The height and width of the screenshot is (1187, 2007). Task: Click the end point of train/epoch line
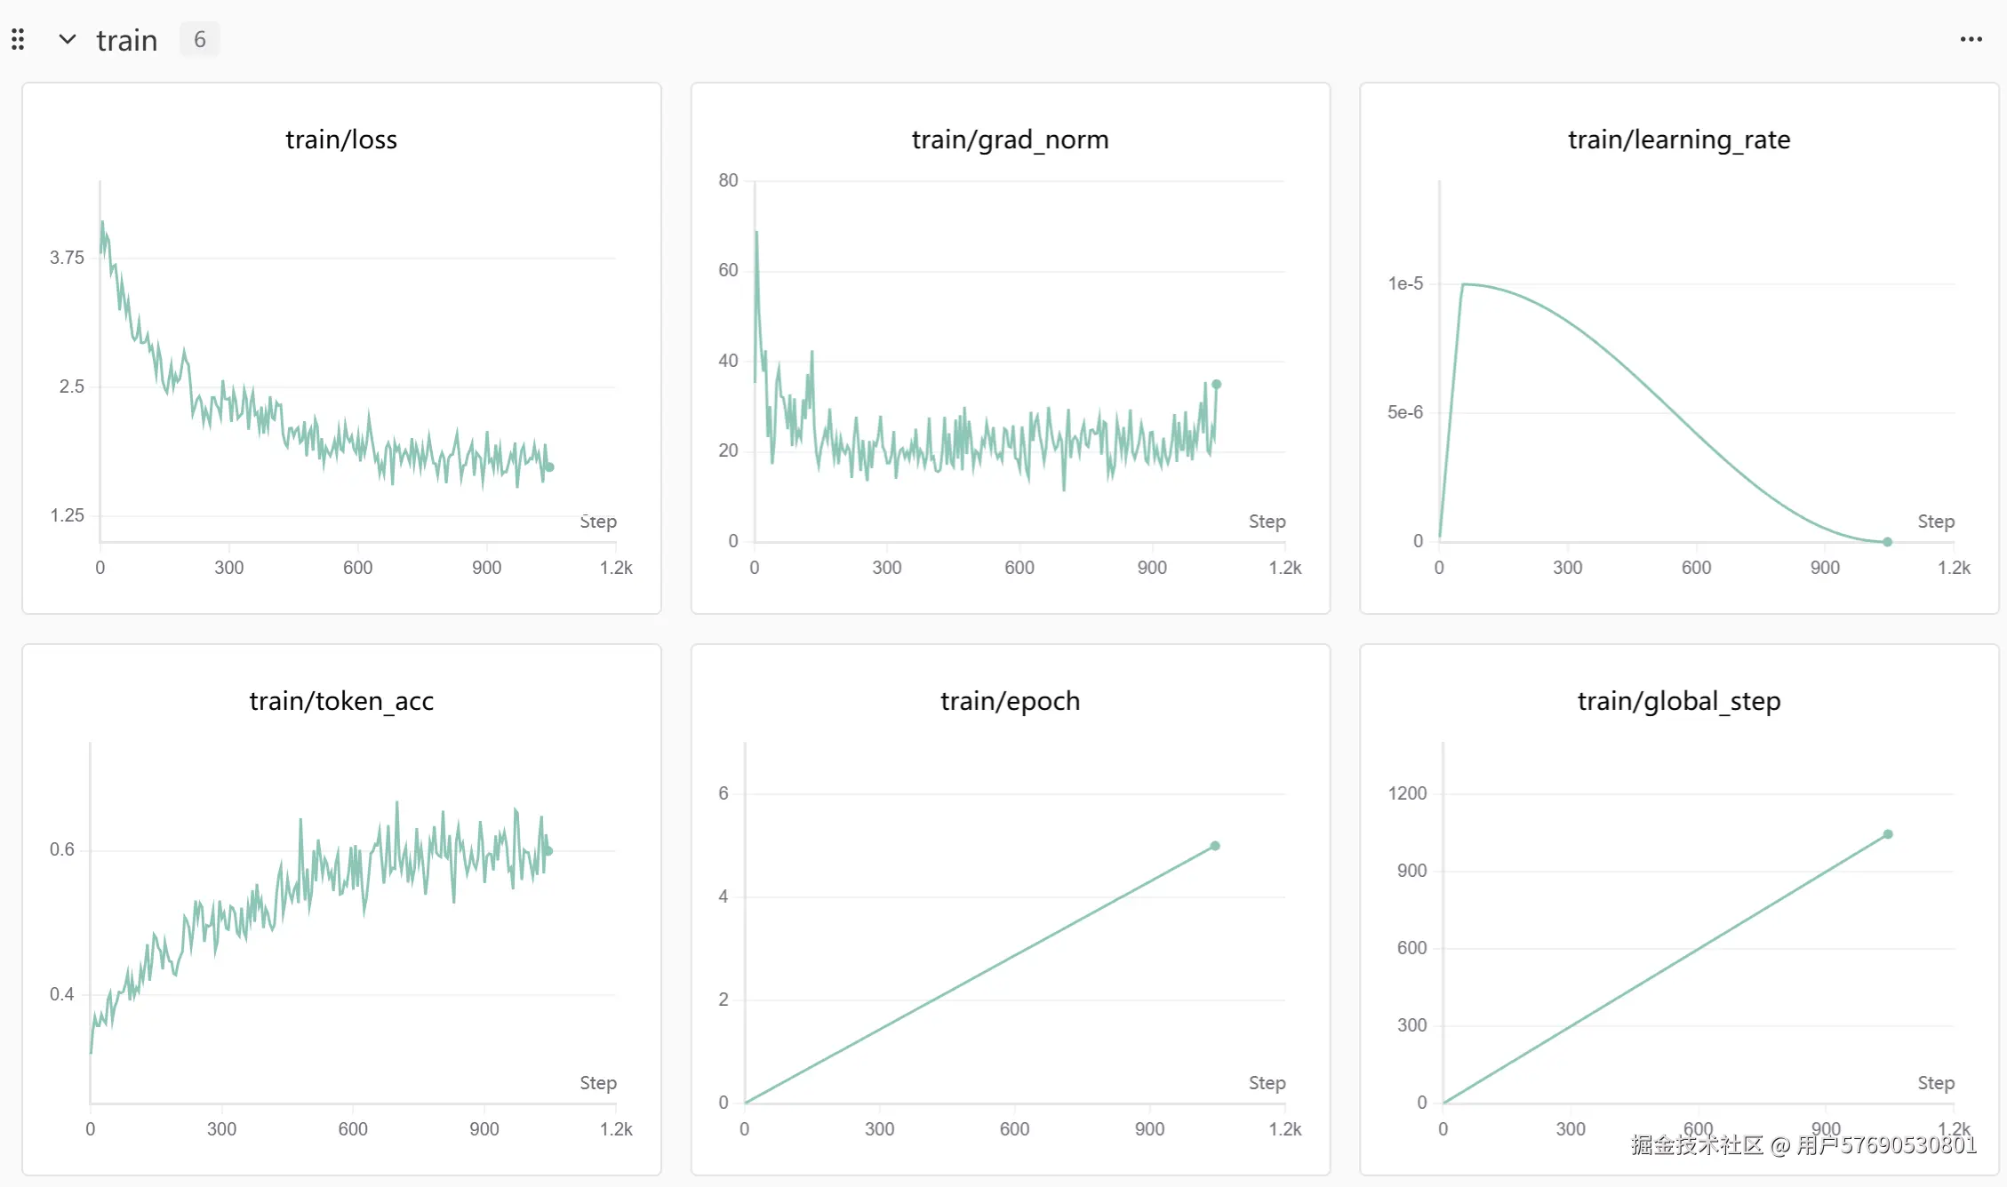(x=1215, y=846)
